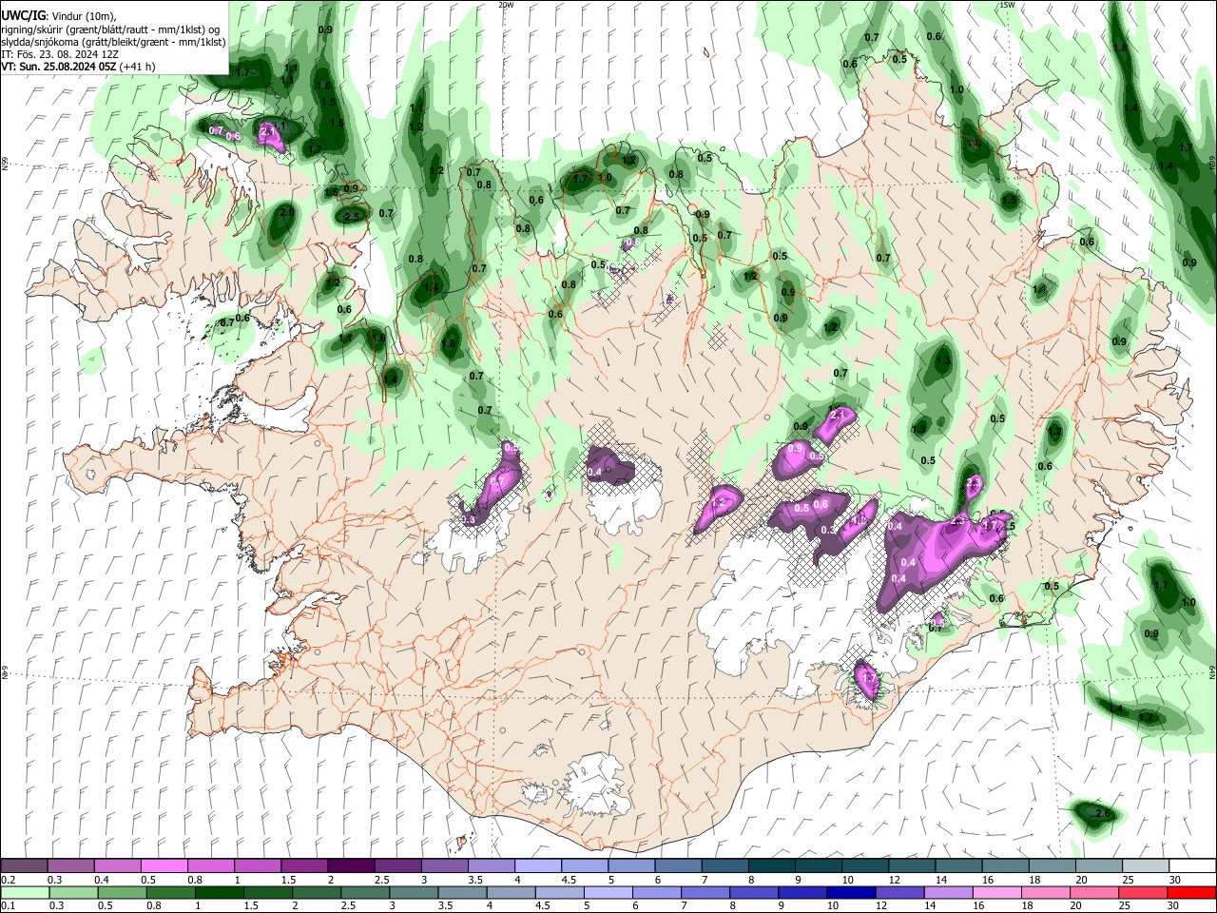
Task: Pick the dark navy lower-row swatch starting at 10
Action: tap(852, 892)
